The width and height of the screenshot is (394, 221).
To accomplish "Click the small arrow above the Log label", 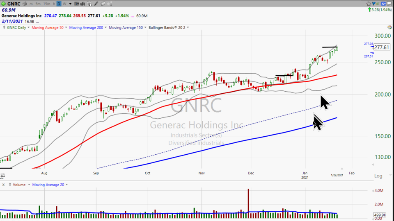I will click(373, 165).
